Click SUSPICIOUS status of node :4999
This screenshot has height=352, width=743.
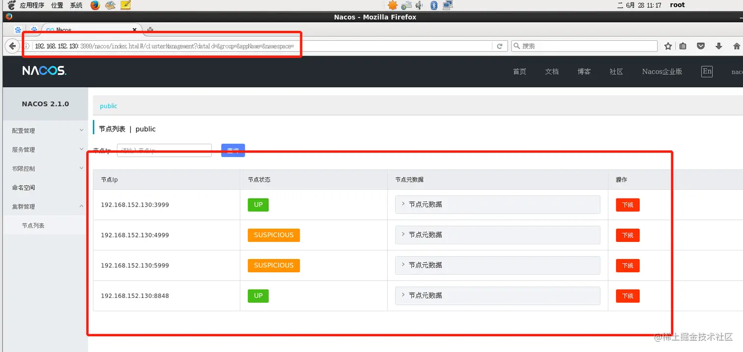coord(274,235)
